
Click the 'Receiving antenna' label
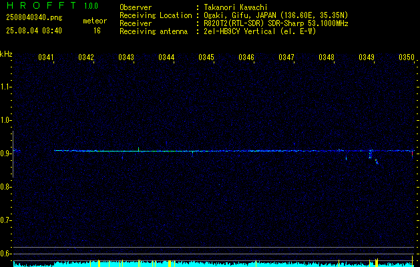pos(154,31)
